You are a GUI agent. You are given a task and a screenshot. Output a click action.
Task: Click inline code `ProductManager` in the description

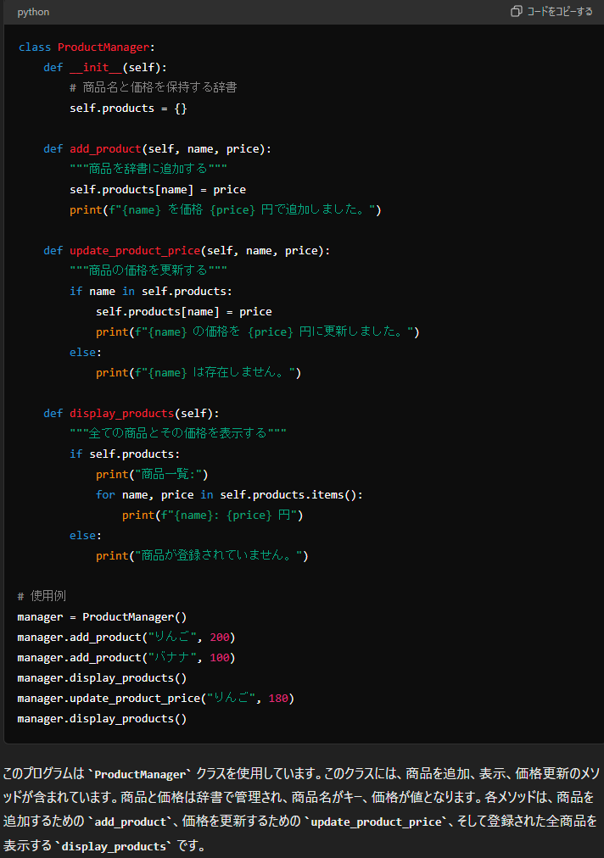[139, 774]
